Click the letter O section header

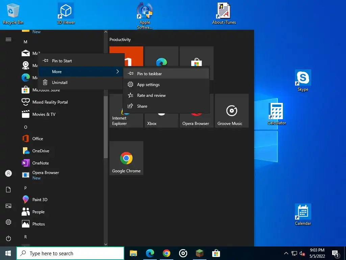(x=26, y=127)
